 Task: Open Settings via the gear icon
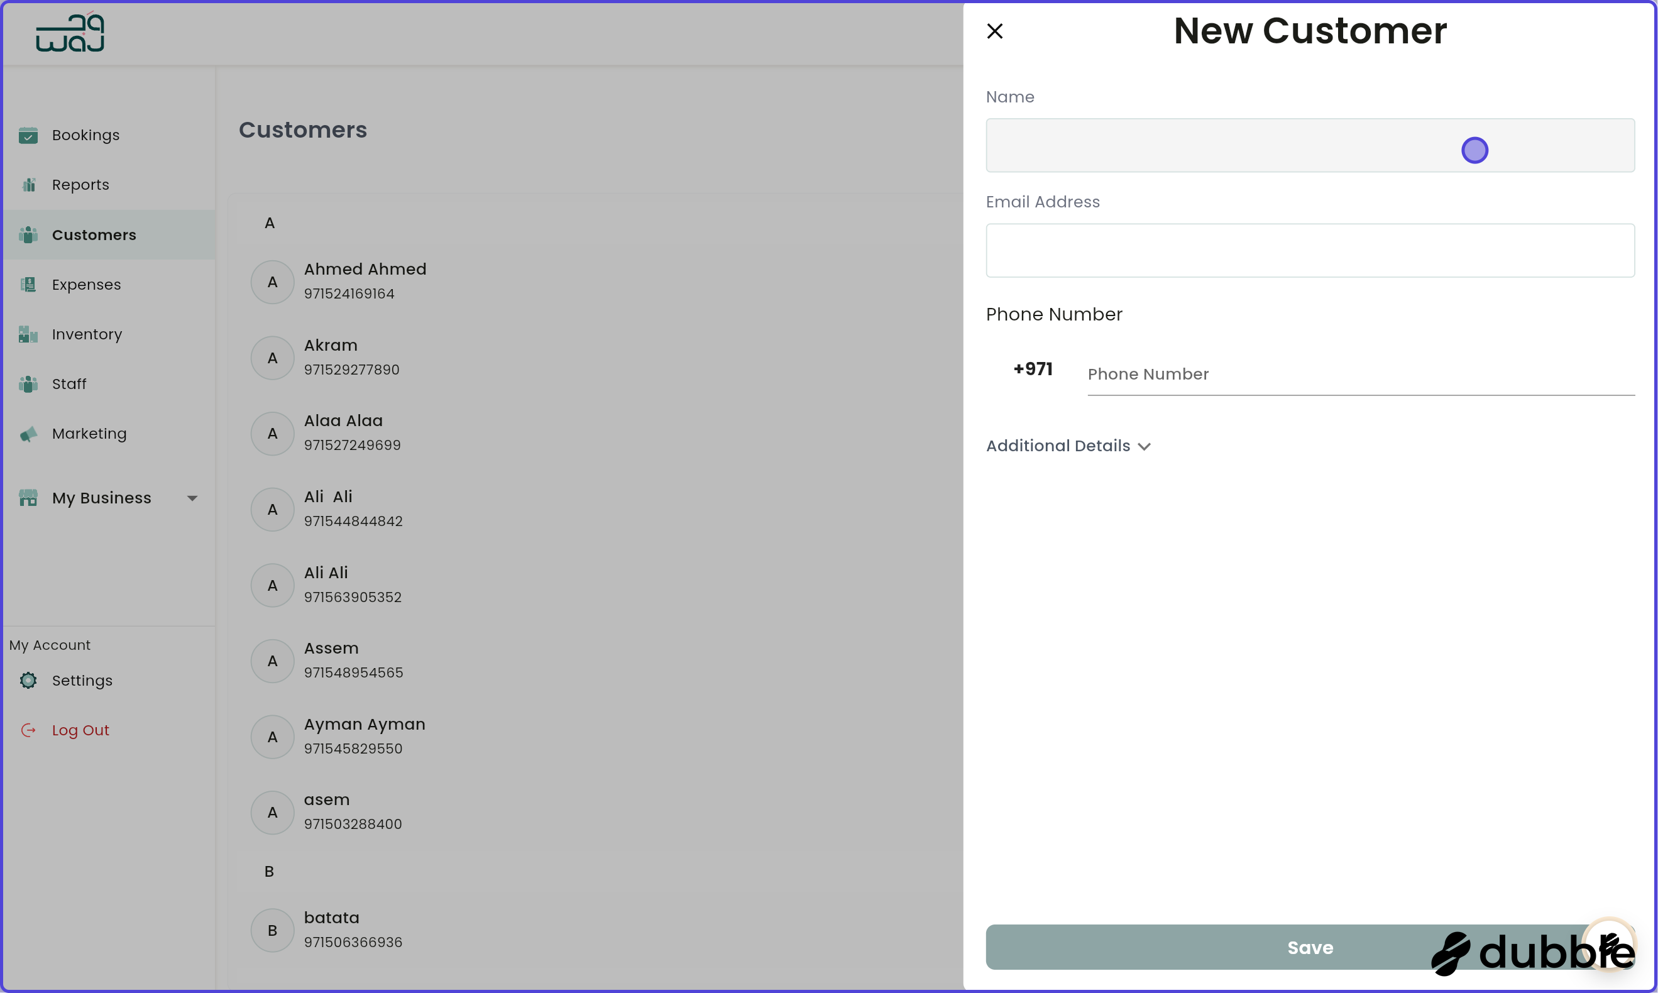(28, 680)
